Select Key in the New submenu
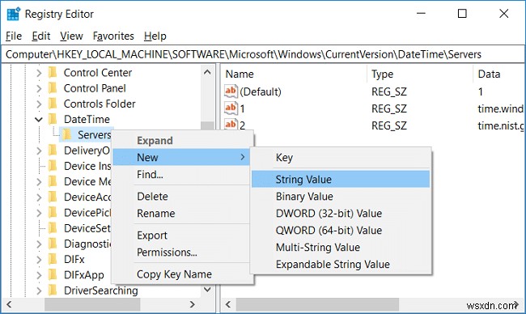Image resolution: width=526 pixels, height=314 pixels. tap(341, 157)
